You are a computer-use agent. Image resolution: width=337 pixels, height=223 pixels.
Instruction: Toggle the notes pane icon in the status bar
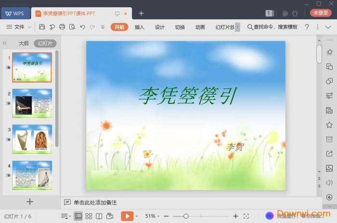(65, 216)
